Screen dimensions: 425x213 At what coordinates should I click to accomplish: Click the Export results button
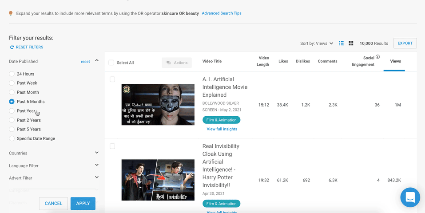coord(405,43)
